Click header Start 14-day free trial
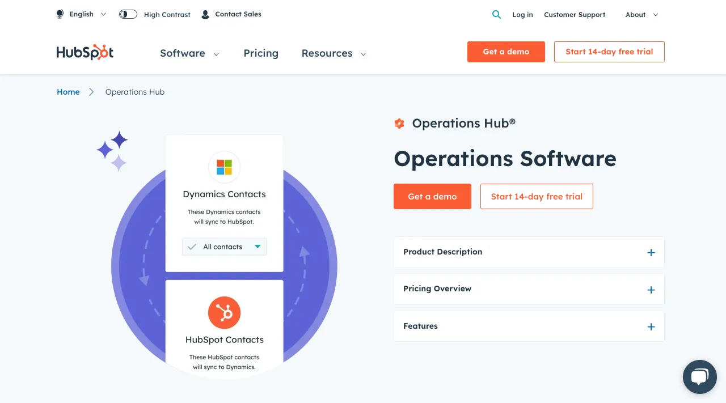This screenshot has height=403, width=726. tap(609, 52)
